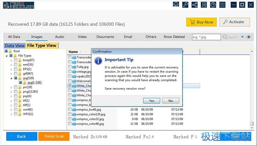Screen dimensions: 257x146
Task: Switch to the Documents tab
Action: click(105, 37)
